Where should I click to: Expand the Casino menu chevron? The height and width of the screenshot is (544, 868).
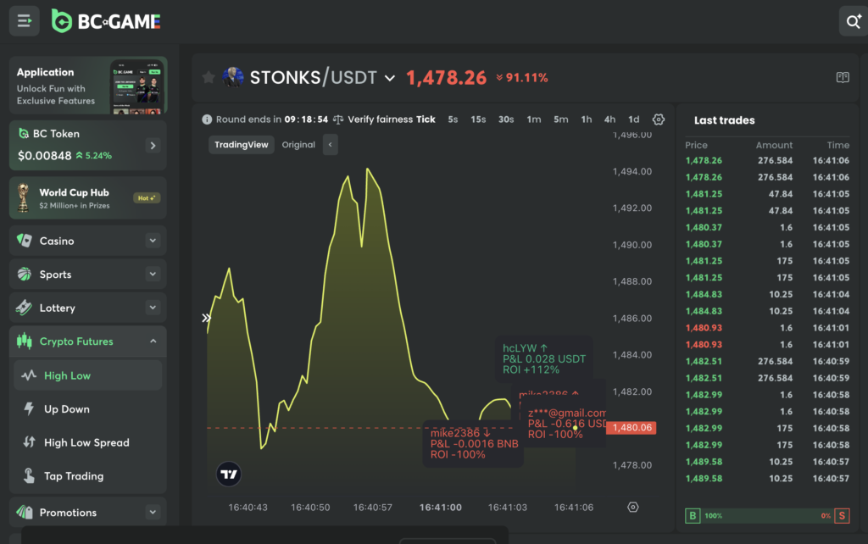pos(153,241)
